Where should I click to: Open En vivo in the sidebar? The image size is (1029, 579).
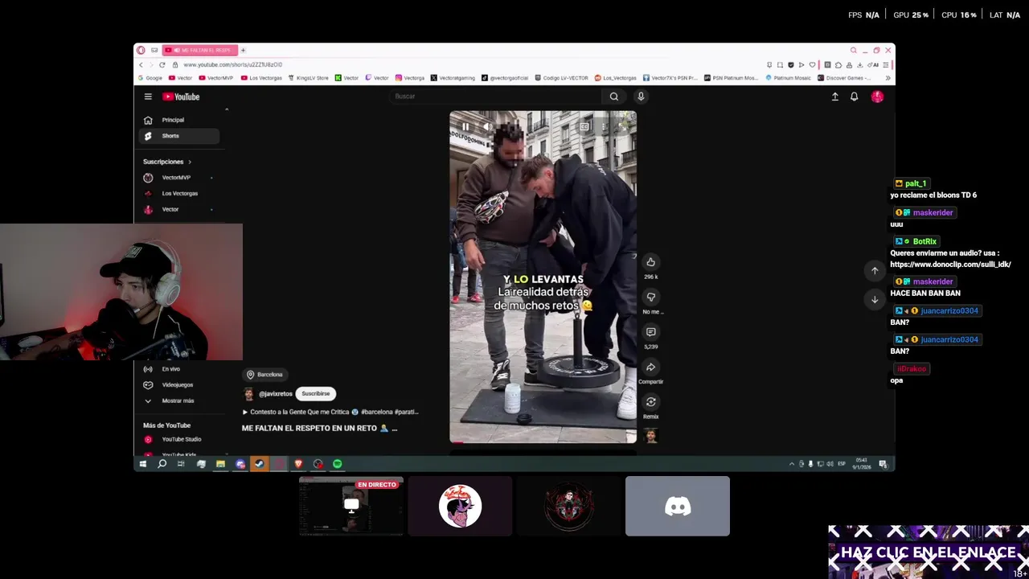pos(178,369)
